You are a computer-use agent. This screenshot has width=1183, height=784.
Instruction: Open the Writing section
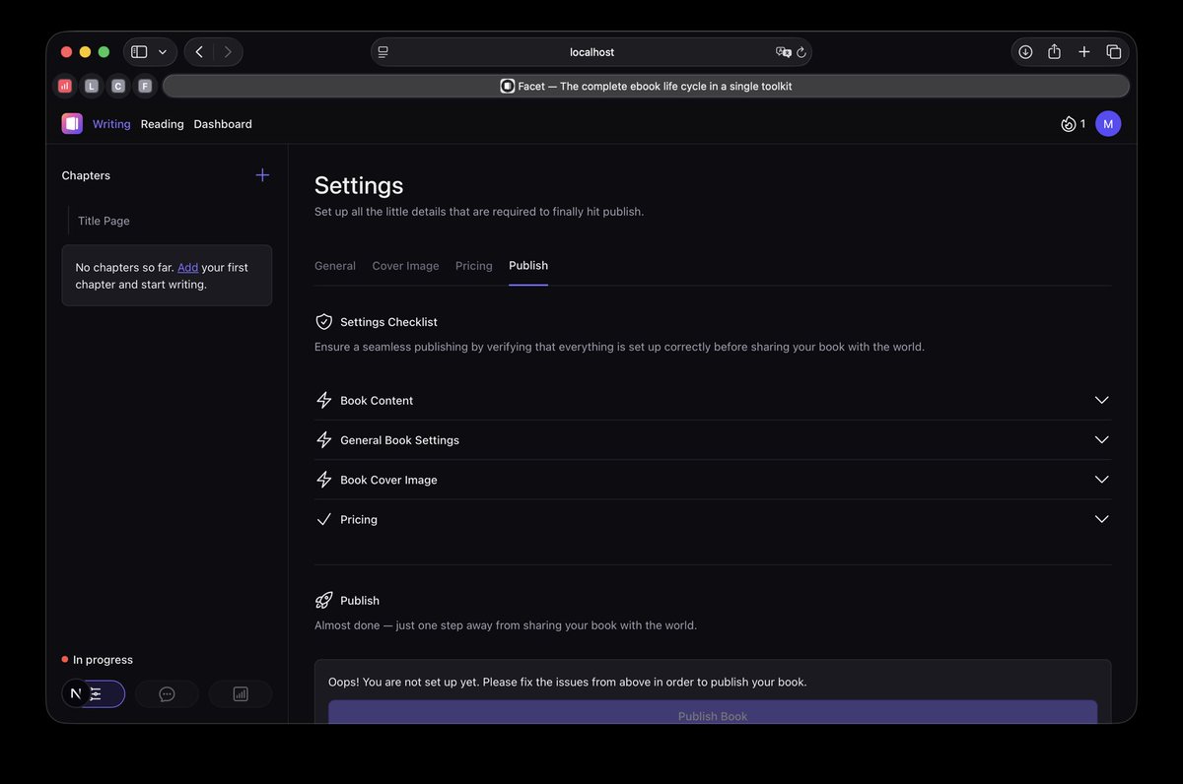pyautogui.click(x=111, y=124)
